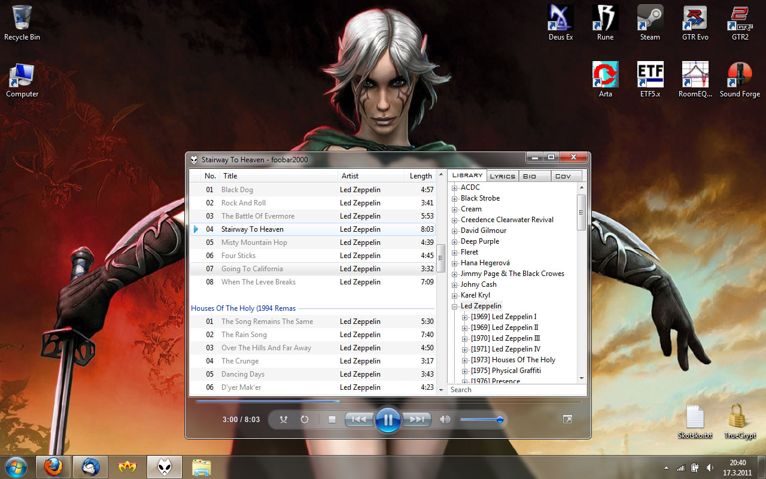
Task: Select Karel Kryl in the library
Action: click(475, 295)
